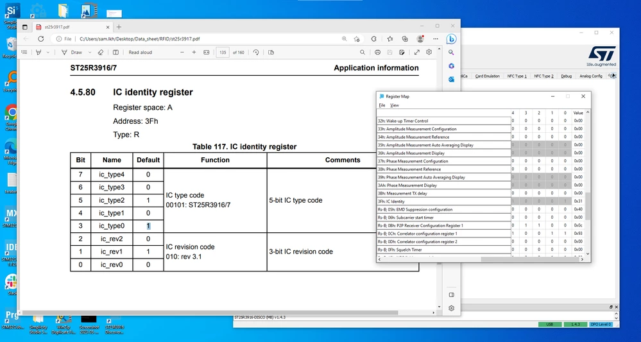The width and height of the screenshot is (641, 342).
Task: Switch to Analog Config tab
Action: 591,76
